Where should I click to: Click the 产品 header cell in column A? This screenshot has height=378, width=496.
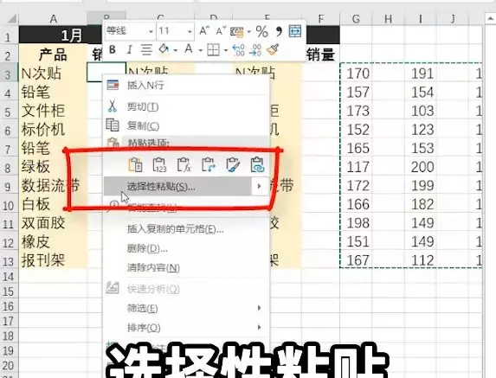click(x=53, y=54)
